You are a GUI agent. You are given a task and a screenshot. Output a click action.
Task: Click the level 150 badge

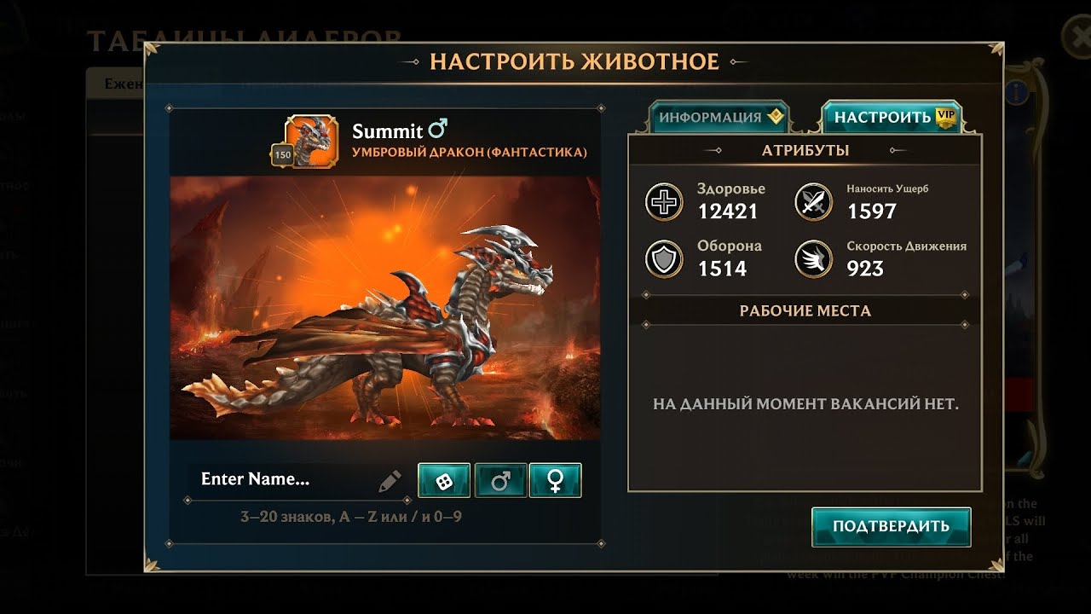click(282, 155)
